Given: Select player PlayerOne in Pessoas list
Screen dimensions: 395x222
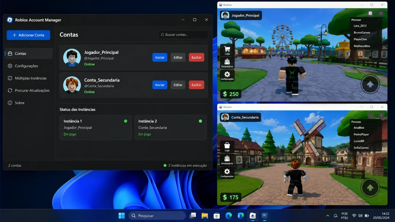Looking at the screenshot, I should [360, 39].
